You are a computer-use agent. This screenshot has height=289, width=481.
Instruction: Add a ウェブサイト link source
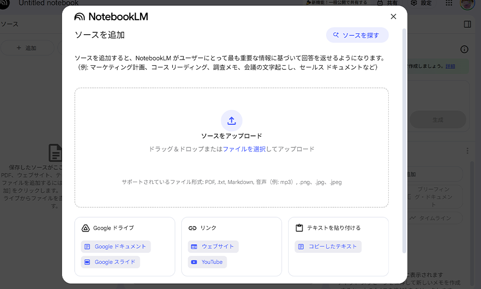(x=213, y=246)
